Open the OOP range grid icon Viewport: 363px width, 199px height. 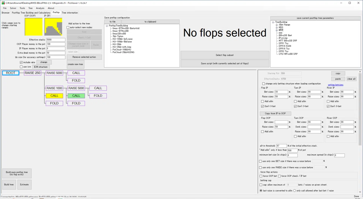33,27
